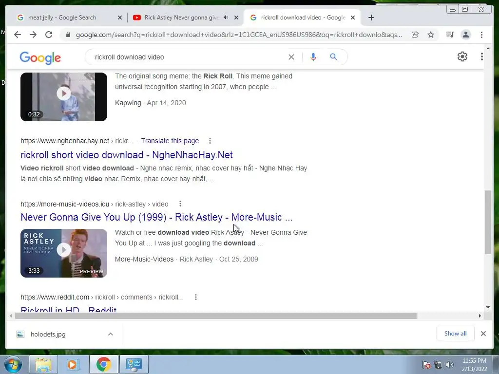Click Show all downloads button

point(456,333)
